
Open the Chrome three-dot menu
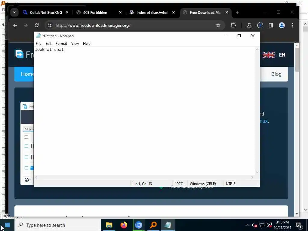(293, 25)
